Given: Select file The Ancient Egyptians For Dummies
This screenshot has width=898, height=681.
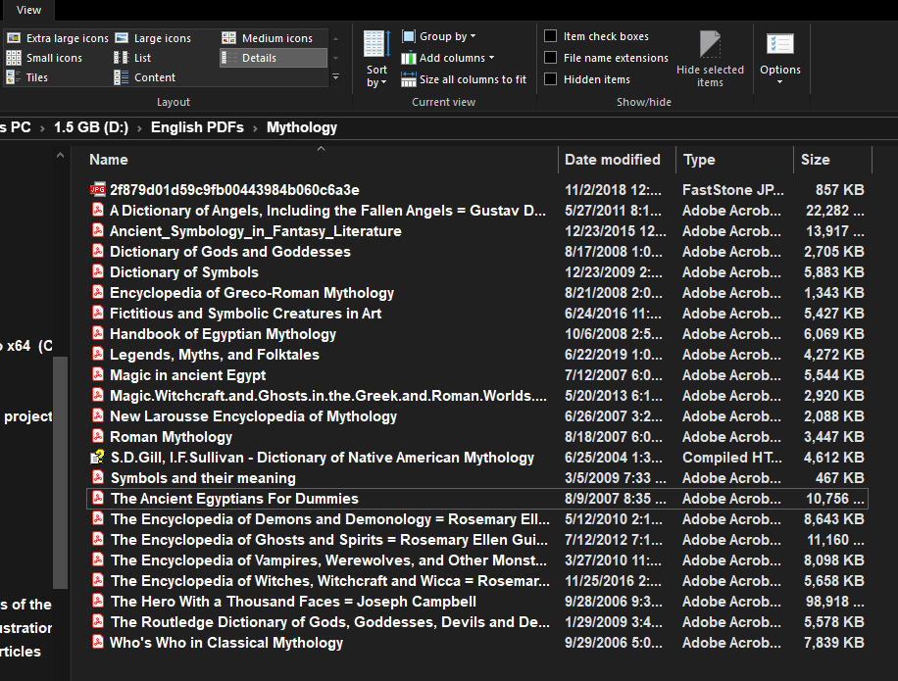Looking at the screenshot, I should 477,499.
